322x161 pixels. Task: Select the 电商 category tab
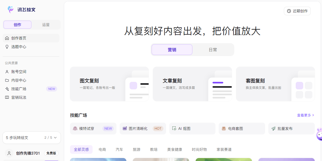(x=102, y=149)
